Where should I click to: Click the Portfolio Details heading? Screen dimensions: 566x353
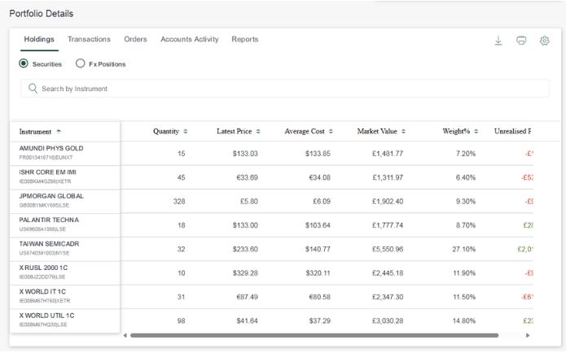(x=42, y=14)
